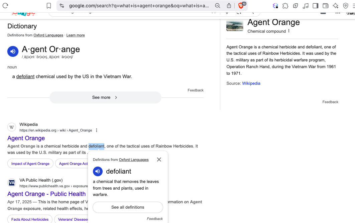Click underlined defoliant link in dictionary definition
Viewport: 355px width, 223px height.
[x=25, y=76]
